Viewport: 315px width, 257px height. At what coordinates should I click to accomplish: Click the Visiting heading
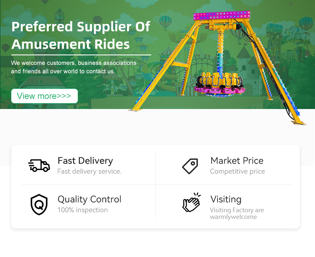(226, 199)
